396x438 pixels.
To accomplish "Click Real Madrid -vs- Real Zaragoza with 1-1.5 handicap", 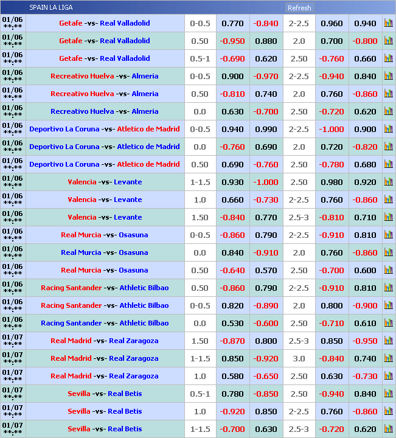I will point(104,359).
